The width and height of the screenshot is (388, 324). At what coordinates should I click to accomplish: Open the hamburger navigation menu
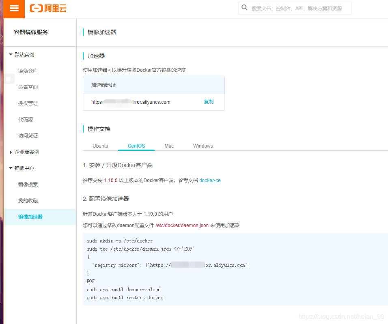14,9
